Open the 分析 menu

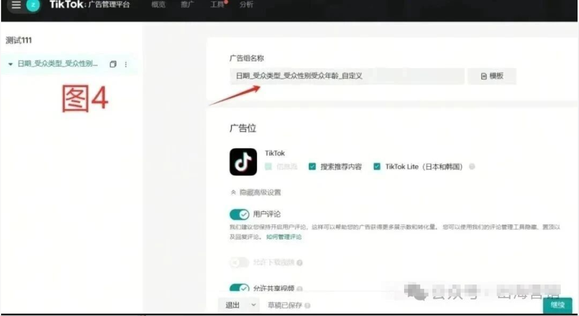(246, 5)
